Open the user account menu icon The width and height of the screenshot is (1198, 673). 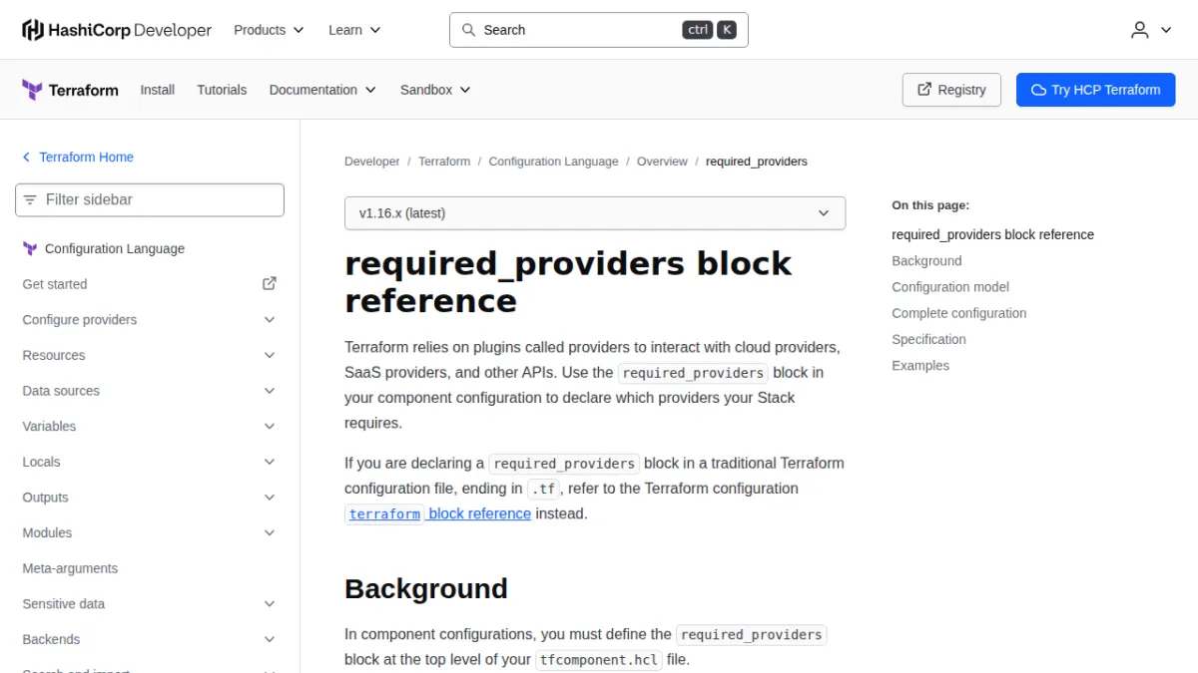click(x=1140, y=30)
